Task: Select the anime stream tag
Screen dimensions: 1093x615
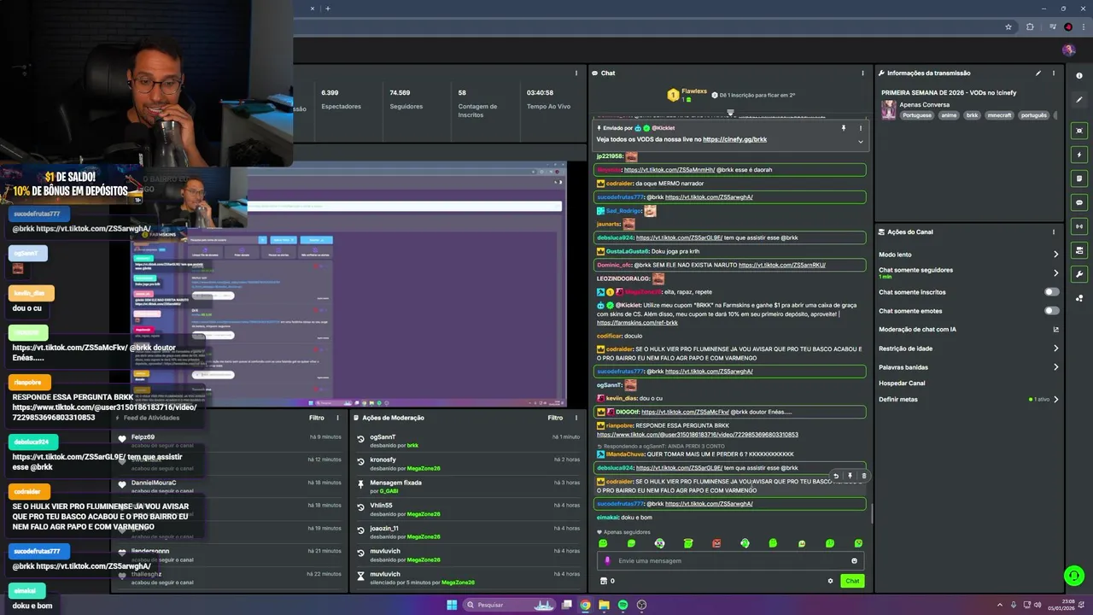Action: 949,115
